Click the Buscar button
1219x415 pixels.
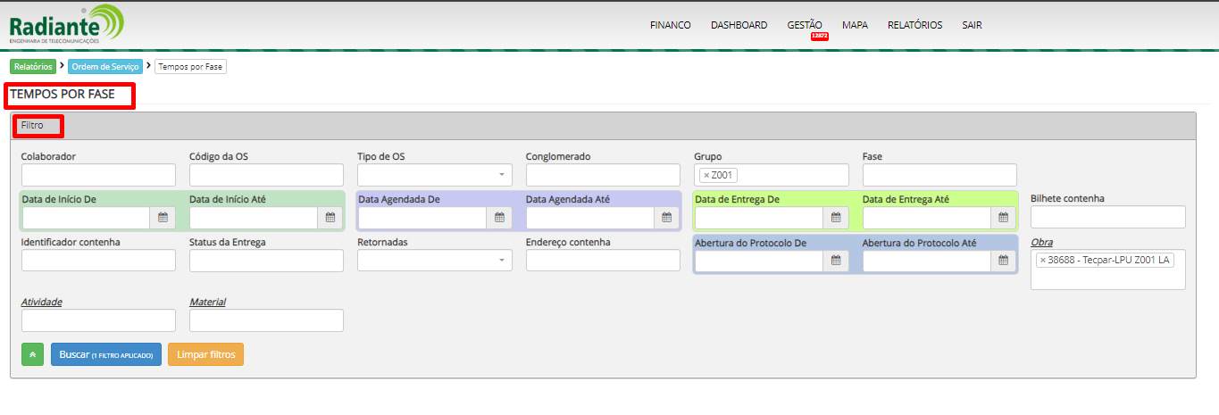click(x=105, y=354)
